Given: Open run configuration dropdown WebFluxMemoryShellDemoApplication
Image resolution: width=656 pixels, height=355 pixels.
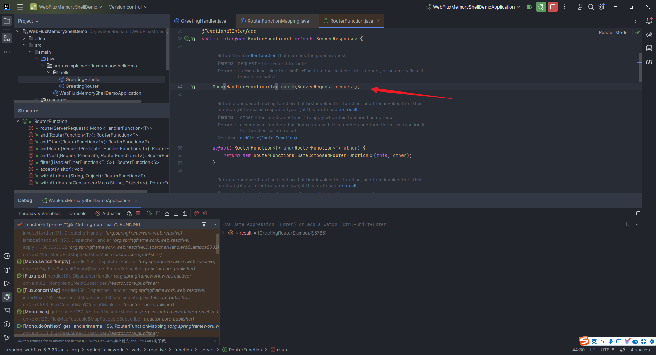Looking at the screenshot, I should coord(473,7).
